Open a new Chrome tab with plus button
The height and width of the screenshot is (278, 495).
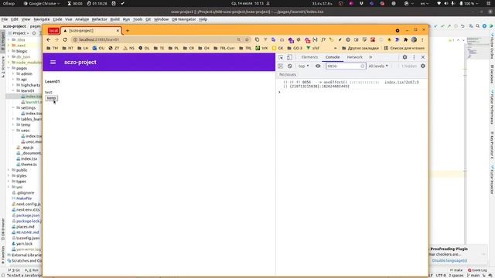(x=128, y=31)
